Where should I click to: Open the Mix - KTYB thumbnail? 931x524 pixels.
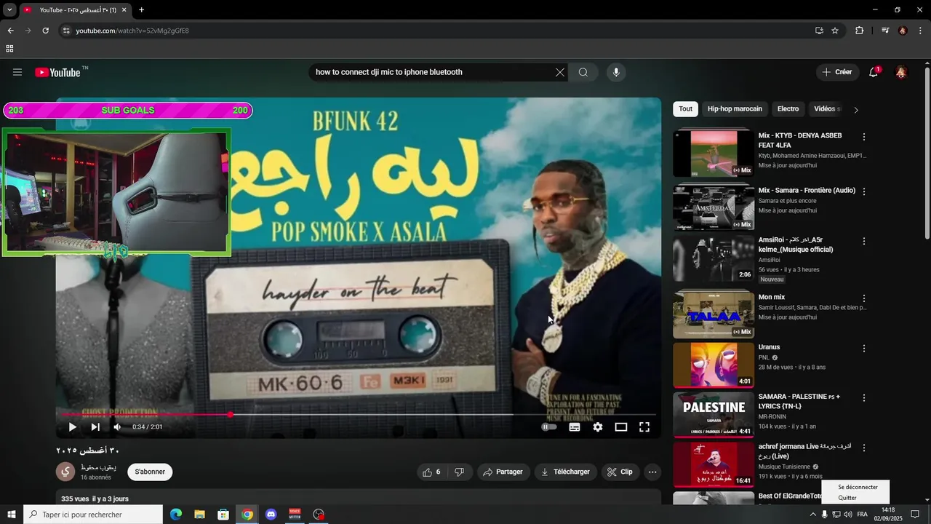(x=714, y=154)
